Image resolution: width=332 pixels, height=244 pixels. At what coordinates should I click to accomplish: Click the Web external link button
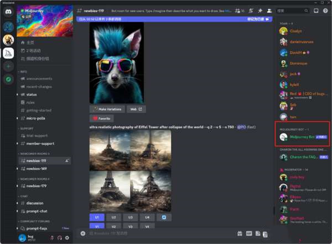tap(136, 109)
